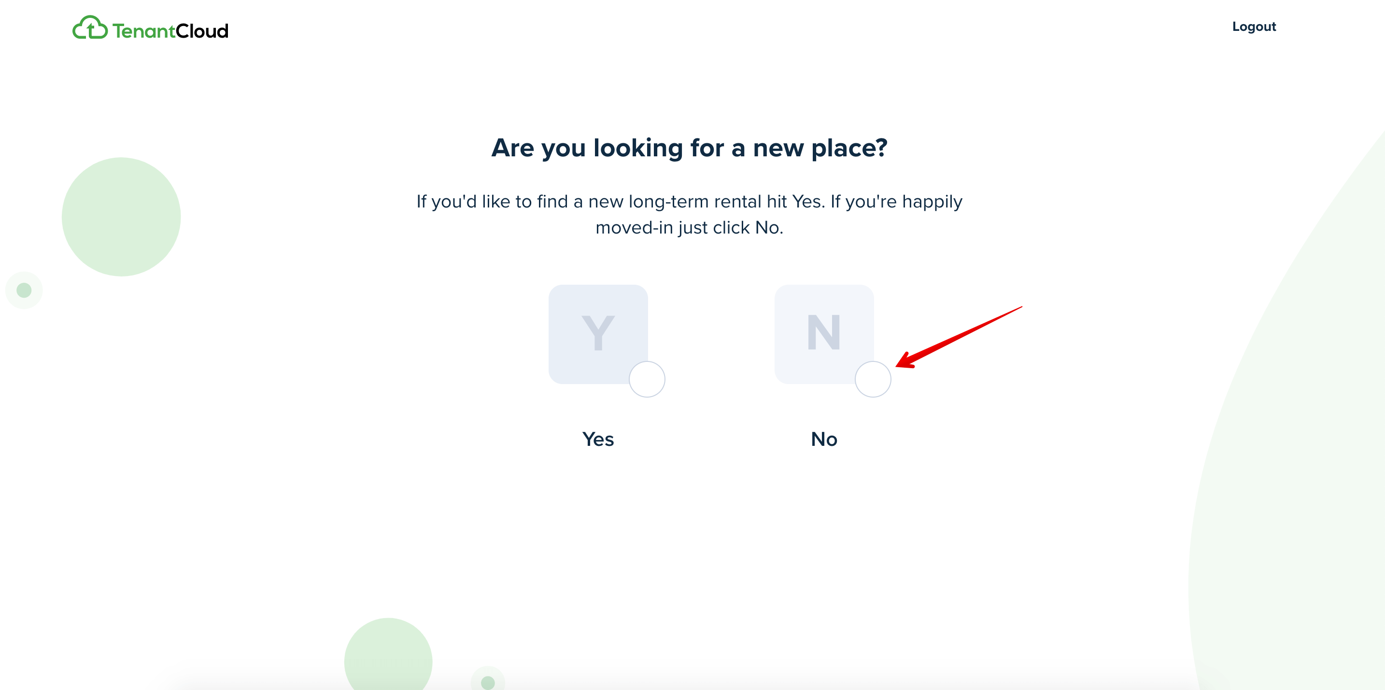Select the N tile for No
The height and width of the screenshot is (690, 1385).
click(824, 334)
